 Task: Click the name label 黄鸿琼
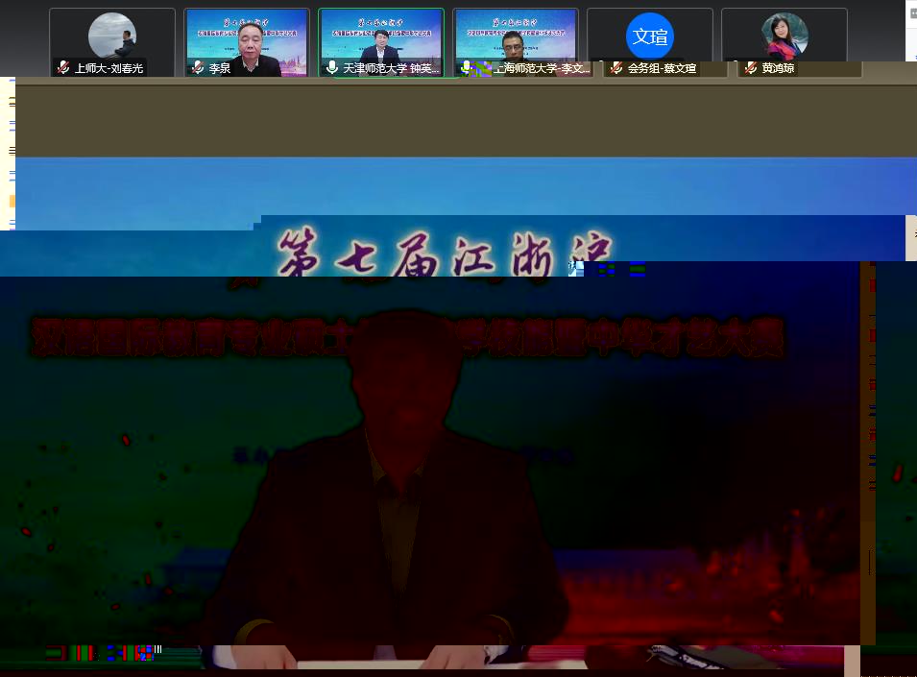coord(779,68)
